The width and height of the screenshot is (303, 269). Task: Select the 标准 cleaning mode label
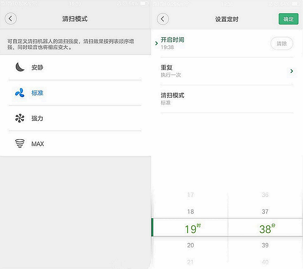(37, 93)
